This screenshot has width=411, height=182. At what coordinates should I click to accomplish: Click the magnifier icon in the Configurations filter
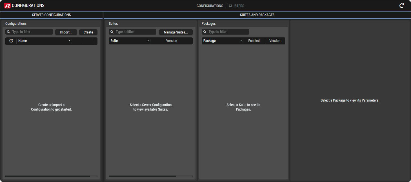coord(8,32)
